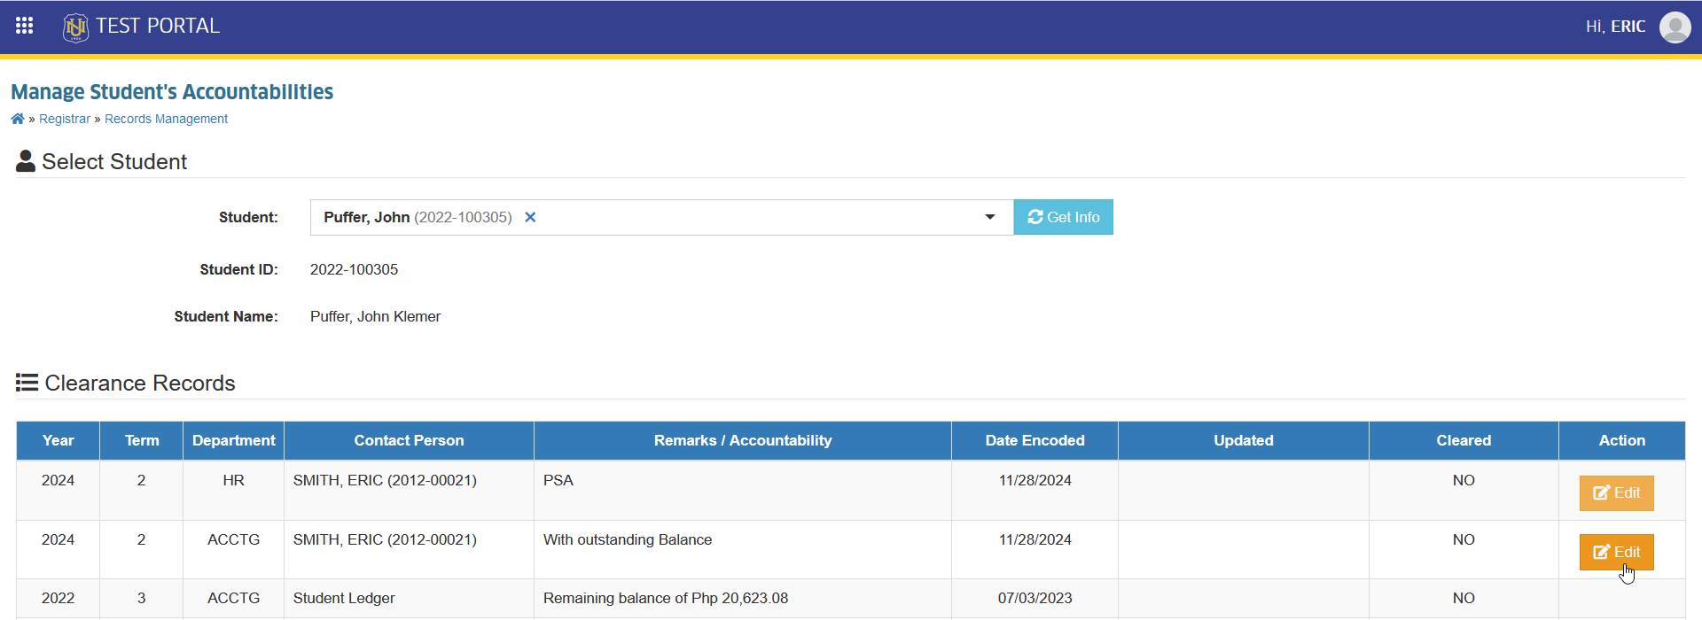Viewport: 1702px width, 620px height.
Task: Open the Registrar breadcrumb link
Action: (65, 119)
